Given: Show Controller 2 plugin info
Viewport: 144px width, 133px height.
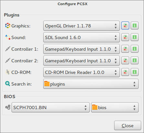Looking at the screenshot, I should click(135, 60).
